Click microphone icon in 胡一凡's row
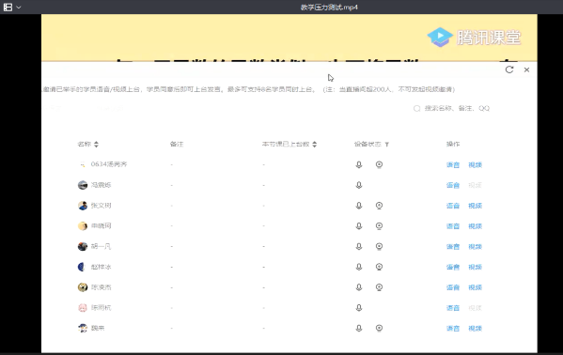This screenshot has height=355, width=563. pyautogui.click(x=359, y=247)
